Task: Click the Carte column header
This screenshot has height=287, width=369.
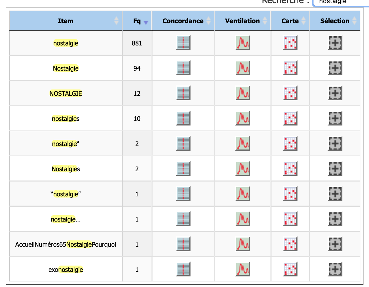Action: (x=290, y=21)
